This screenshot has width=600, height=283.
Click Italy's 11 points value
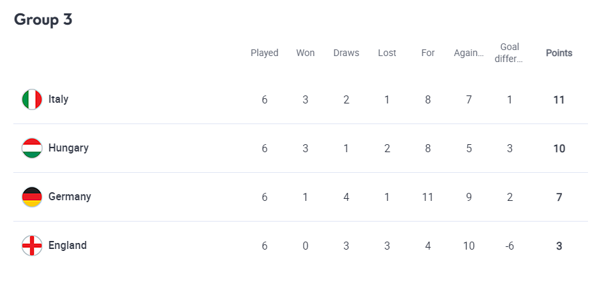[x=559, y=100]
